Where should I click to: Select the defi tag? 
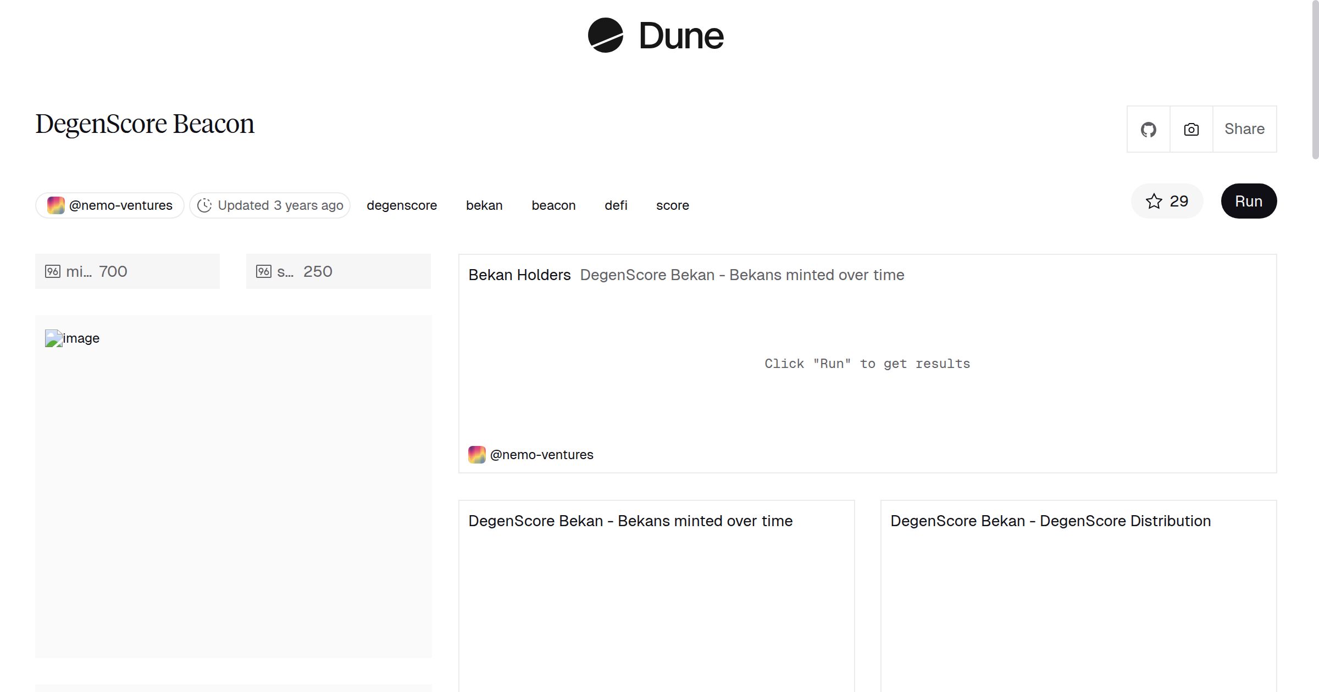click(616, 205)
